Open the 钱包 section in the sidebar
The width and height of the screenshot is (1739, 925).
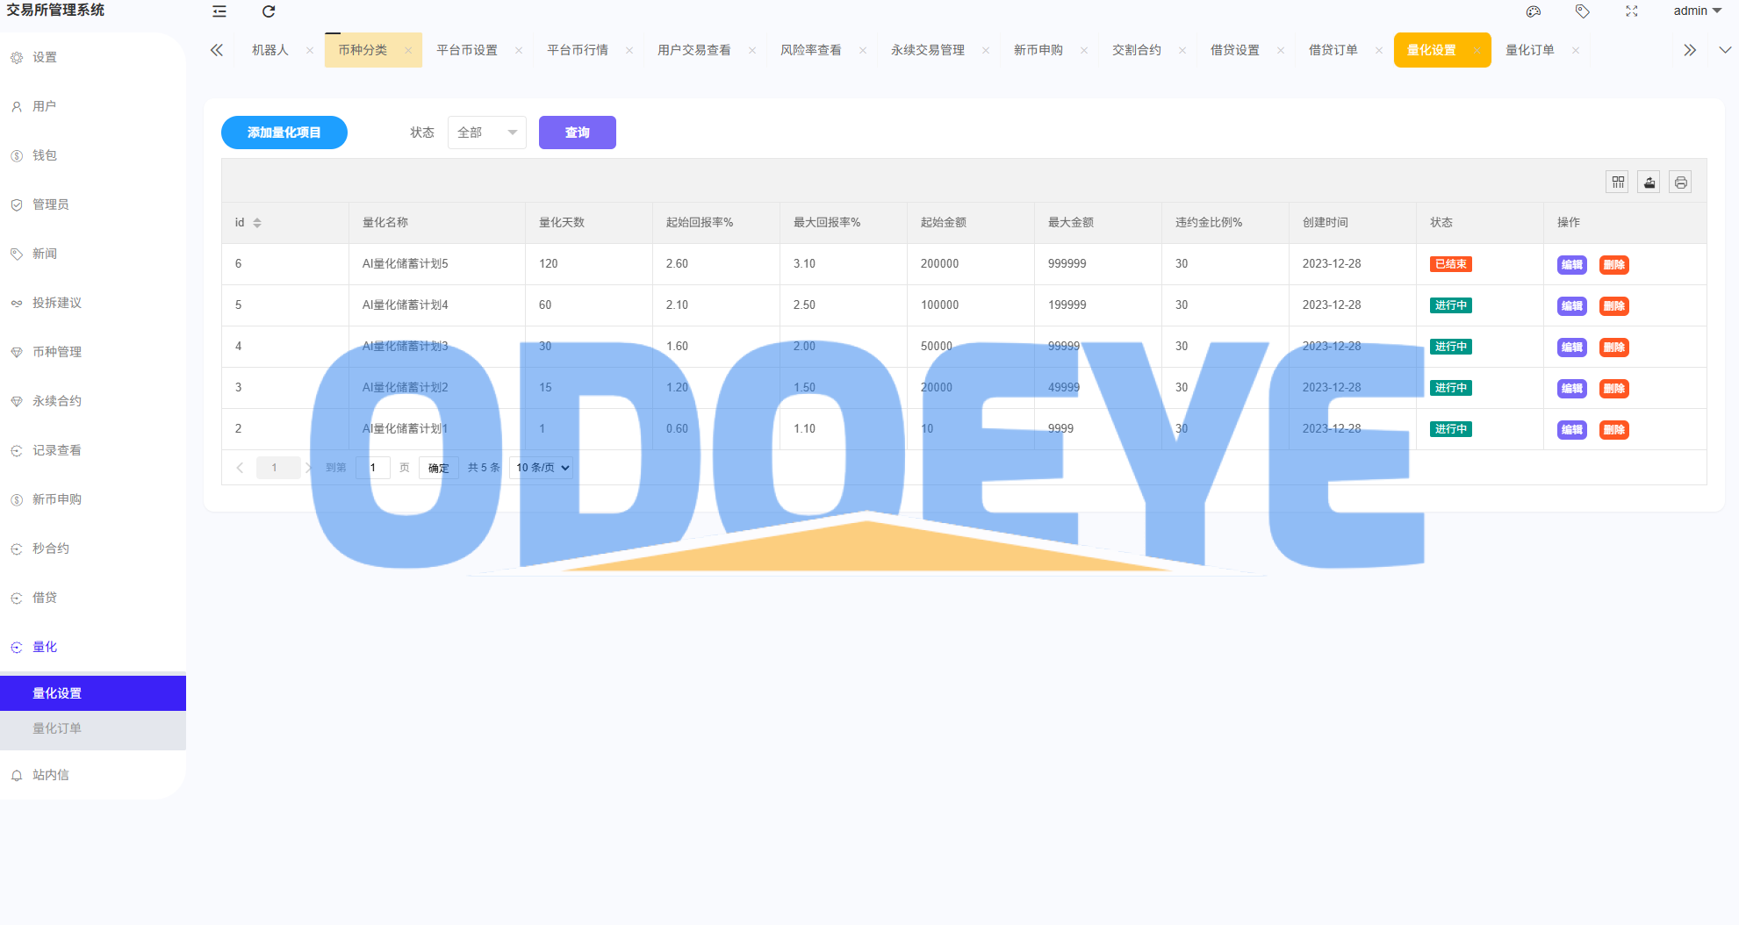(x=44, y=155)
